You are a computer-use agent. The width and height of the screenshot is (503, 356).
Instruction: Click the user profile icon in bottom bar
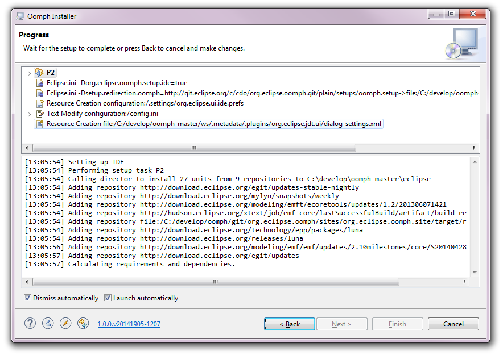coord(48,323)
